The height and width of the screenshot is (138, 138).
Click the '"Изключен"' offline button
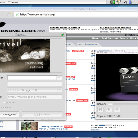pos(9,114)
